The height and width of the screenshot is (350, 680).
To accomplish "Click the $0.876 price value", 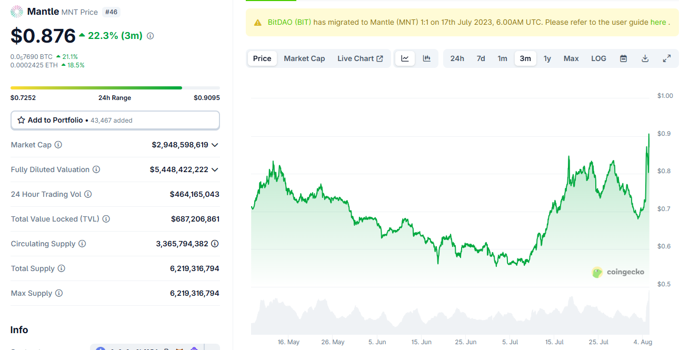I will coord(43,36).
